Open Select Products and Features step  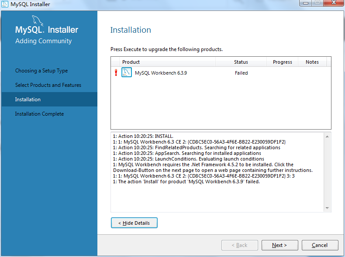pos(48,85)
